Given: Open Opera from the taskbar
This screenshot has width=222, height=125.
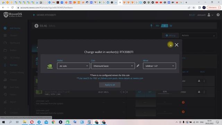Looking at the screenshot, I should pyautogui.click(x=32, y=122).
